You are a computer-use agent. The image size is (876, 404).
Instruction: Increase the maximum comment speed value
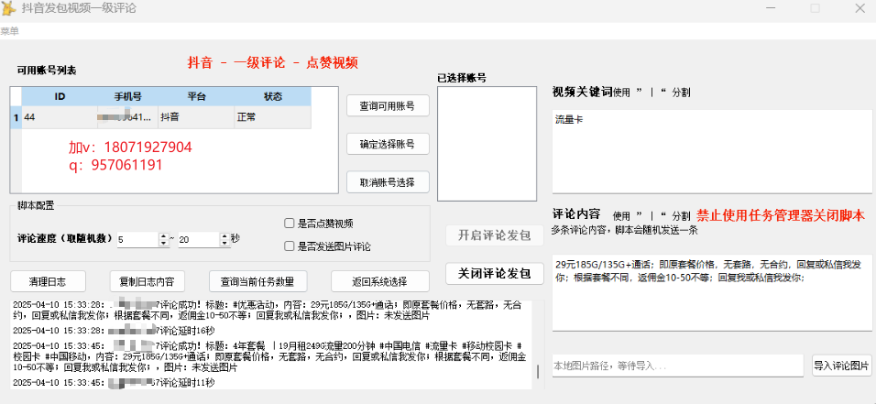[x=225, y=235]
